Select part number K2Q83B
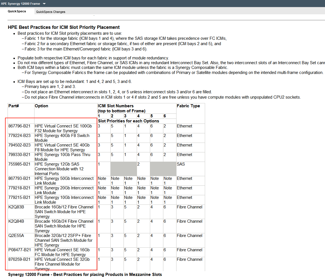 pyautogui.click(x=16, y=207)
